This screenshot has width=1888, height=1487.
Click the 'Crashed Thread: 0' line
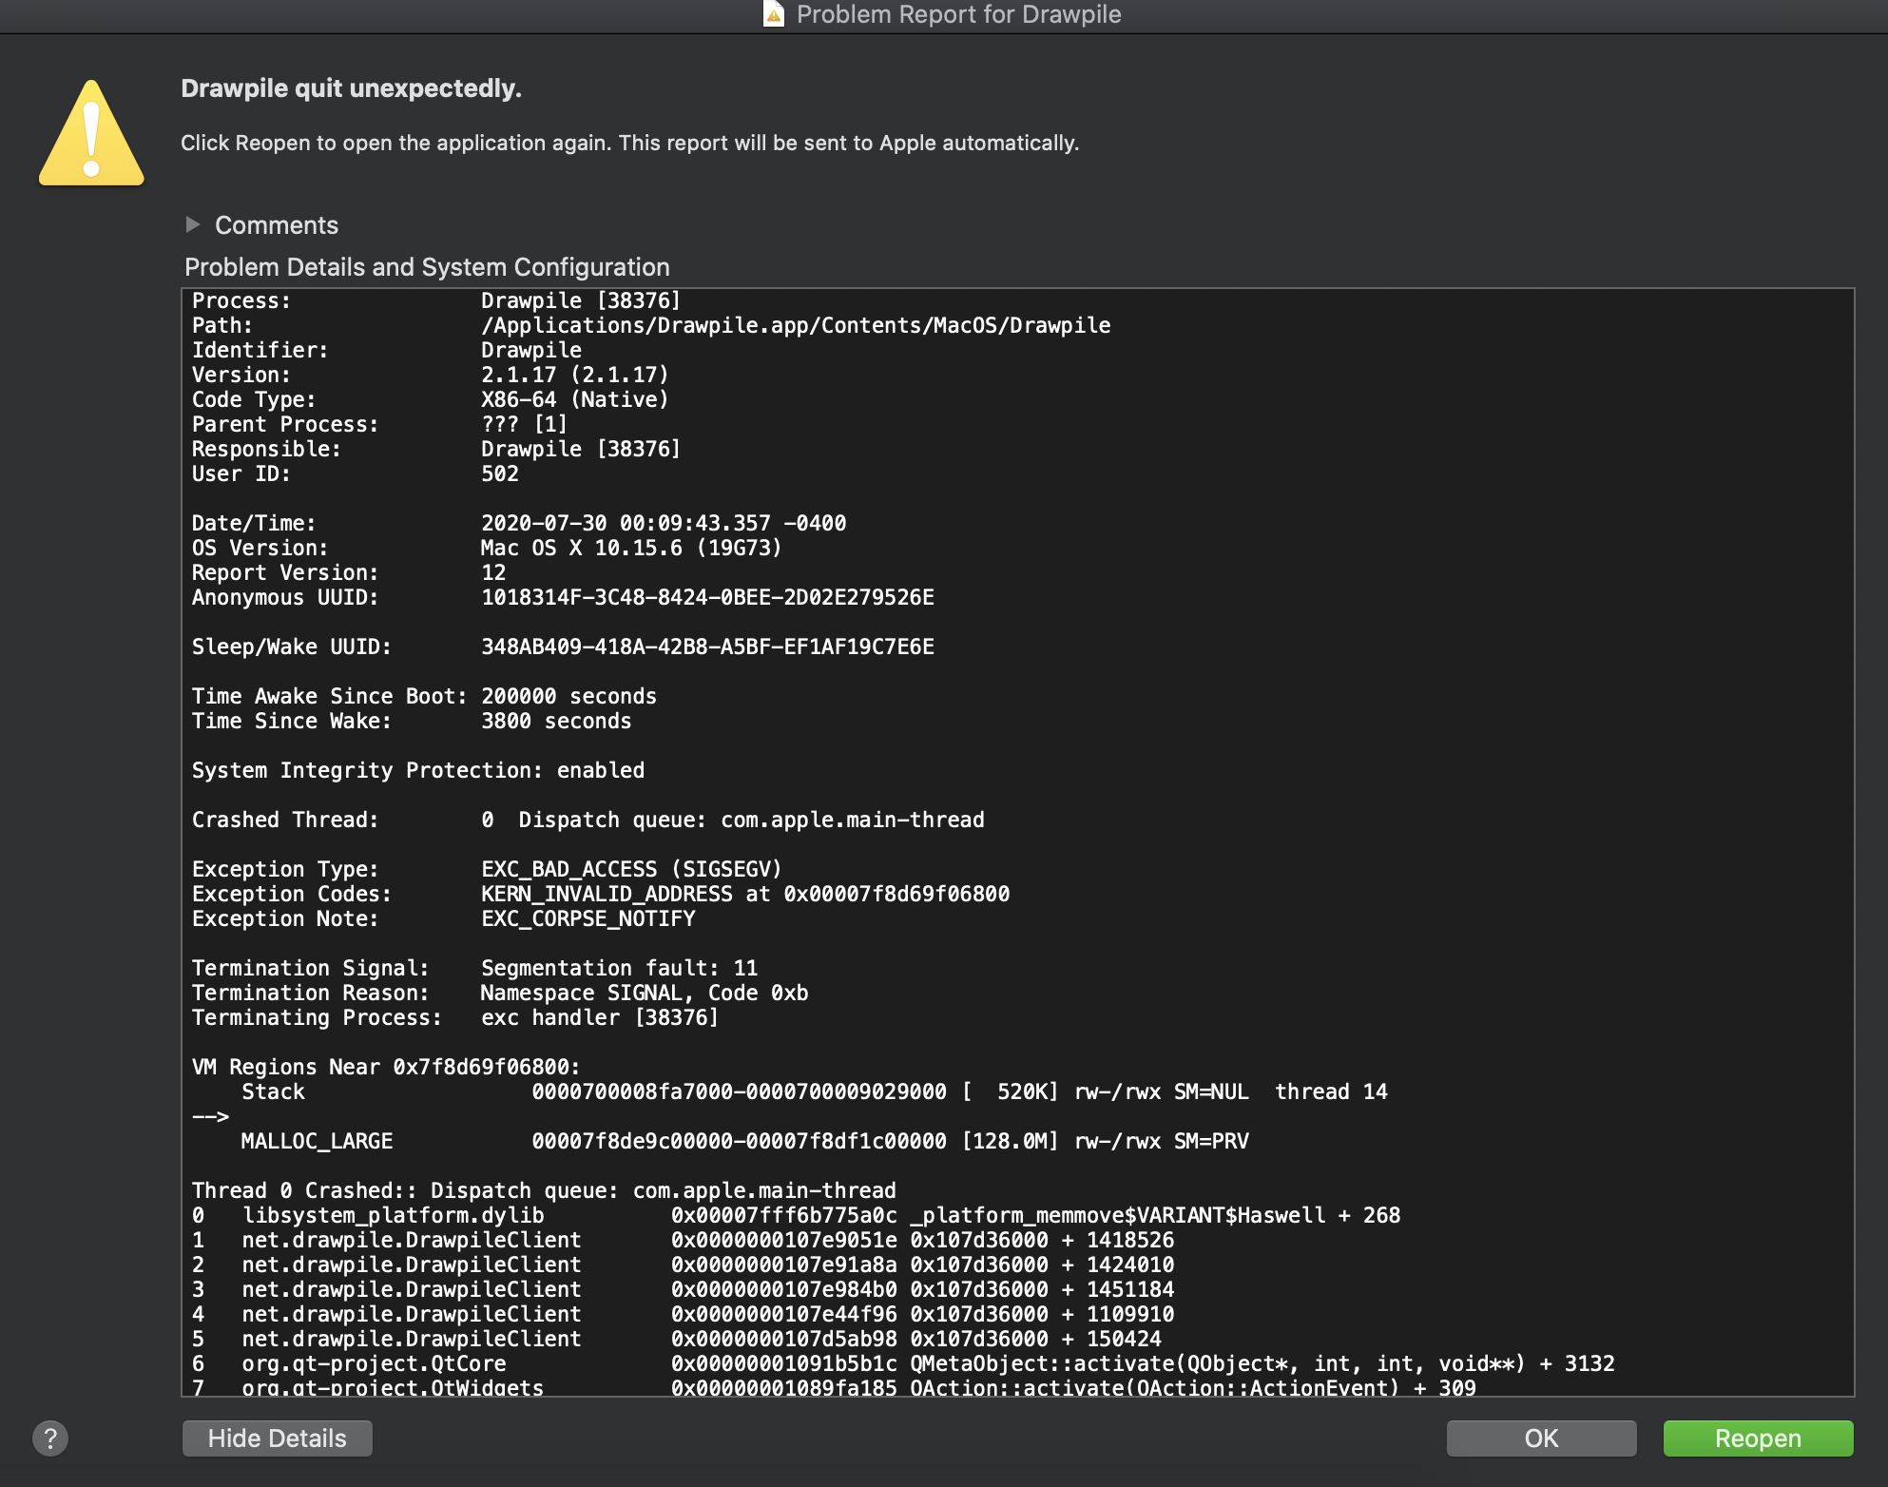pyautogui.click(x=588, y=820)
